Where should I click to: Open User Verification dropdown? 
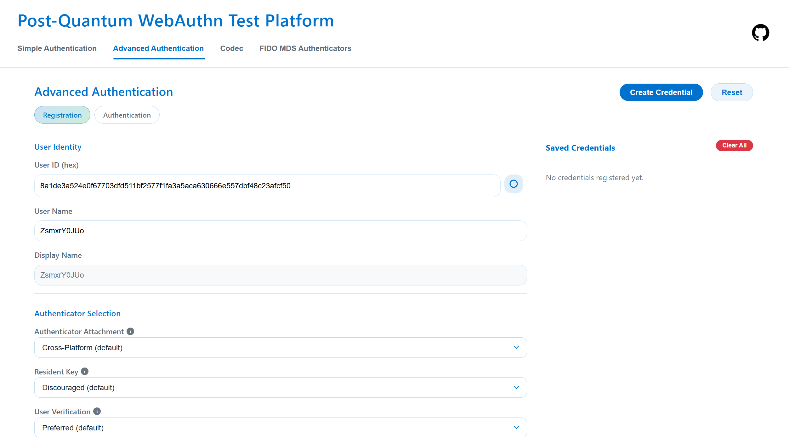click(x=280, y=427)
